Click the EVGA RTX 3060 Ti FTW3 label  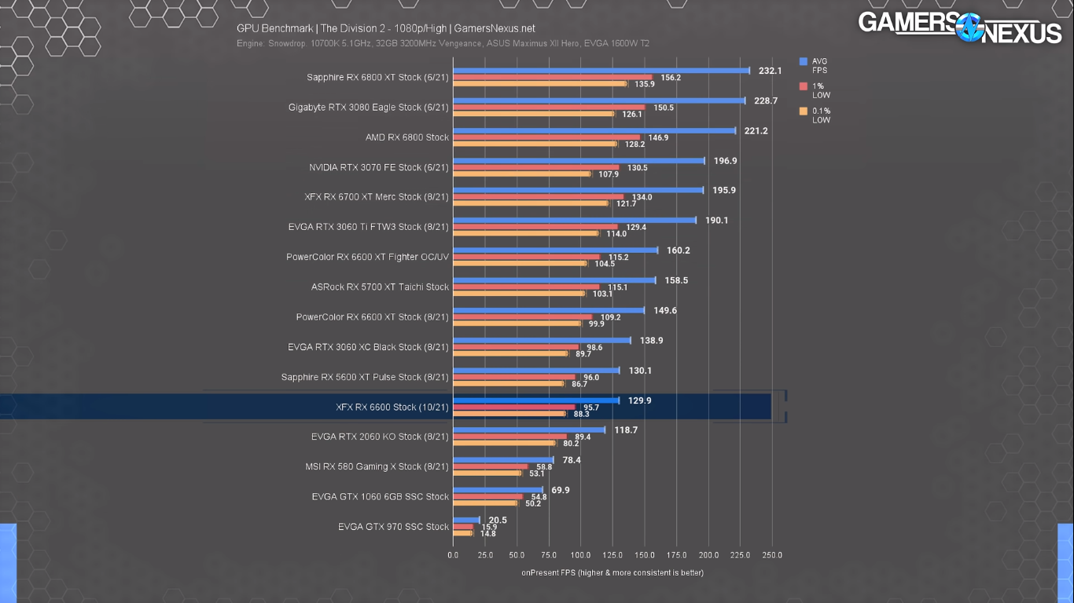369,227
